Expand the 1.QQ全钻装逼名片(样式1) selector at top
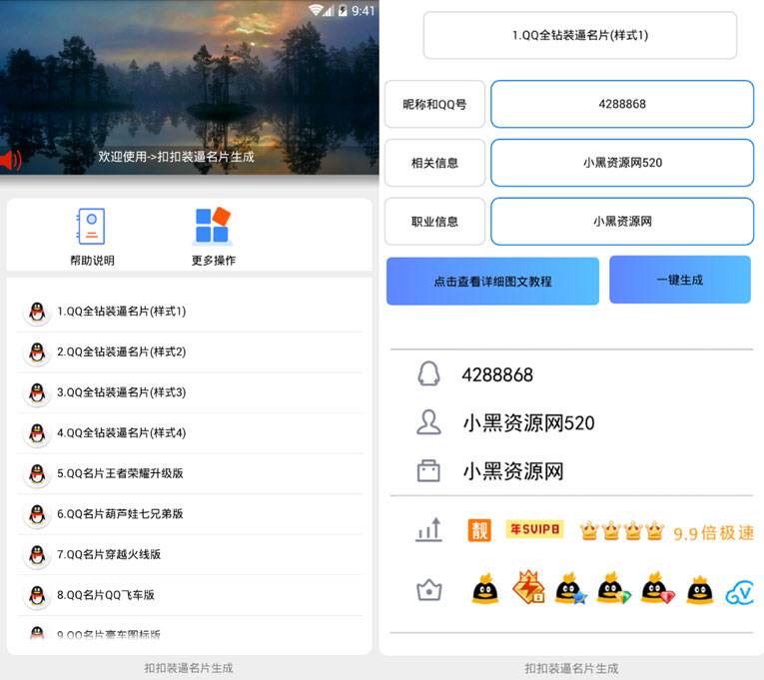Image resolution: width=764 pixels, height=680 pixels. tap(579, 36)
